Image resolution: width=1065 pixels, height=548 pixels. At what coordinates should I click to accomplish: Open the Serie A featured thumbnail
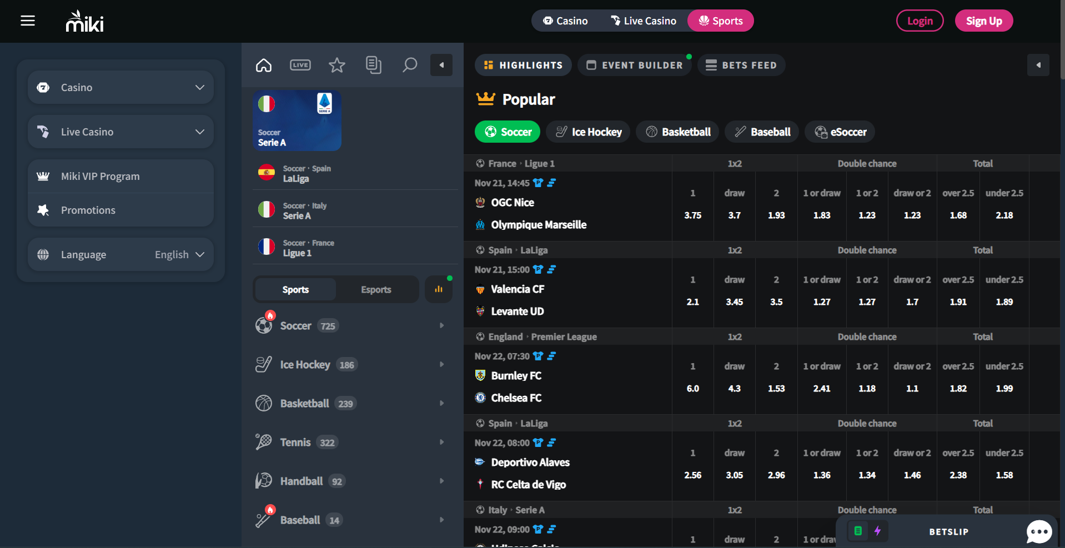point(297,120)
